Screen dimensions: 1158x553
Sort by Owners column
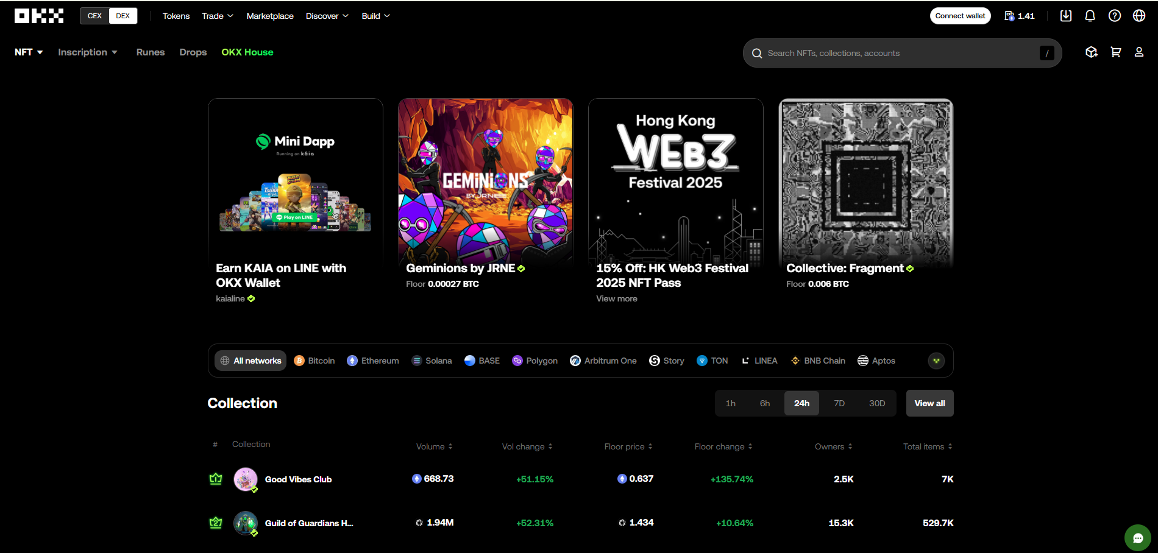[x=834, y=446]
